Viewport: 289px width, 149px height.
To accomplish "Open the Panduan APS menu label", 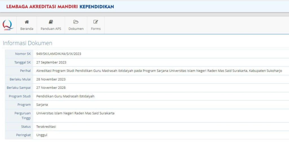I will (51, 29).
